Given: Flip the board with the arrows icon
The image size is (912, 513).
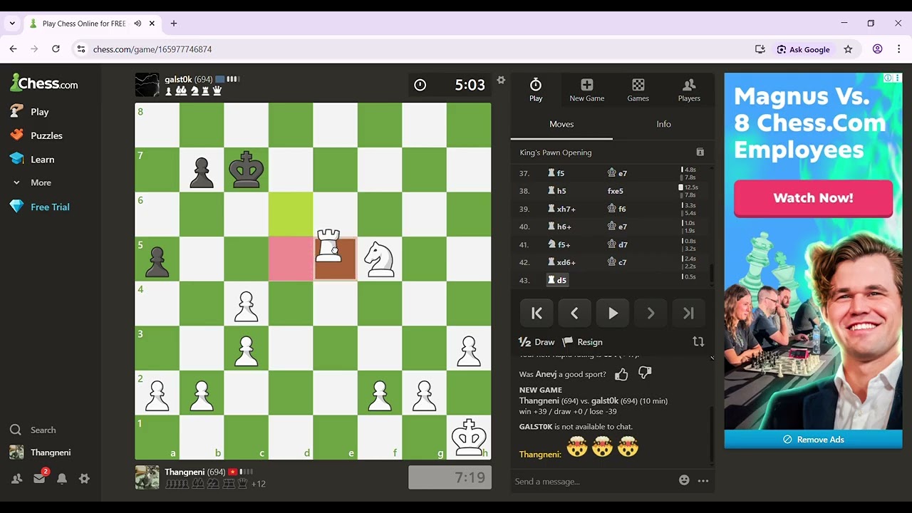Looking at the screenshot, I should [698, 342].
